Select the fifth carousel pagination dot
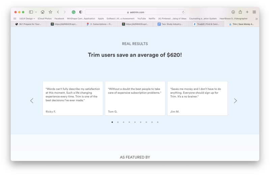Screen dimensions: 270x175 coord(135,122)
